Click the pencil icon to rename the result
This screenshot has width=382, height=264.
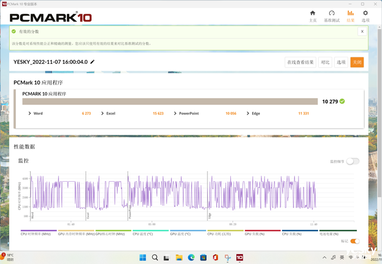92,62
